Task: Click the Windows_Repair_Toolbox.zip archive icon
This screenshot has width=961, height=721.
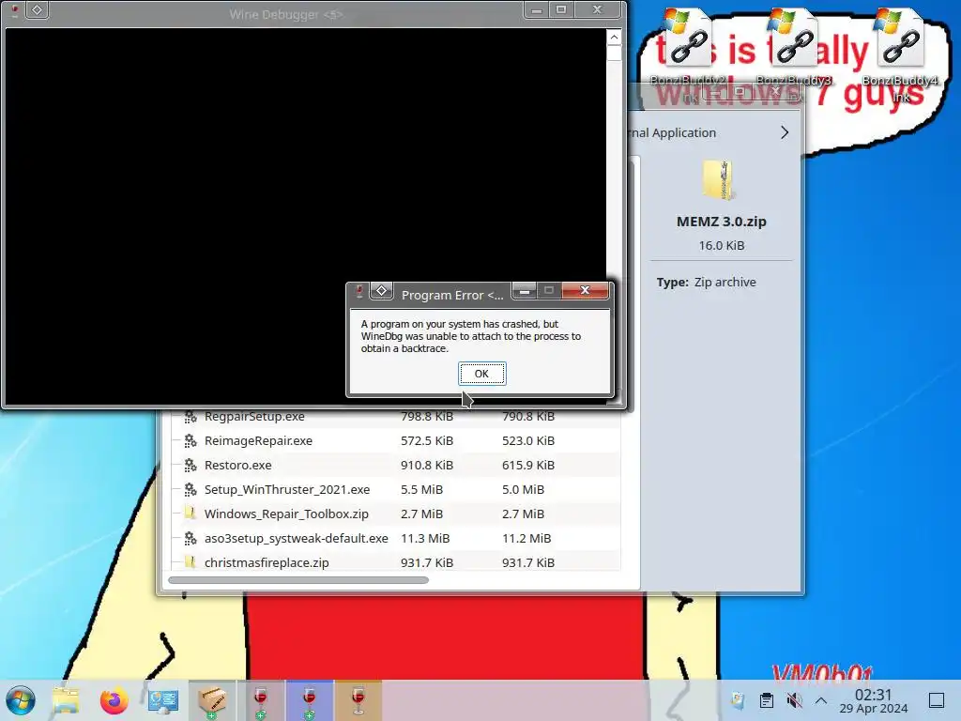Action: tap(190, 514)
